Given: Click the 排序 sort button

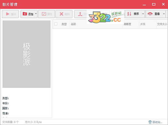Looking at the screenshot, I should [x=133, y=14].
